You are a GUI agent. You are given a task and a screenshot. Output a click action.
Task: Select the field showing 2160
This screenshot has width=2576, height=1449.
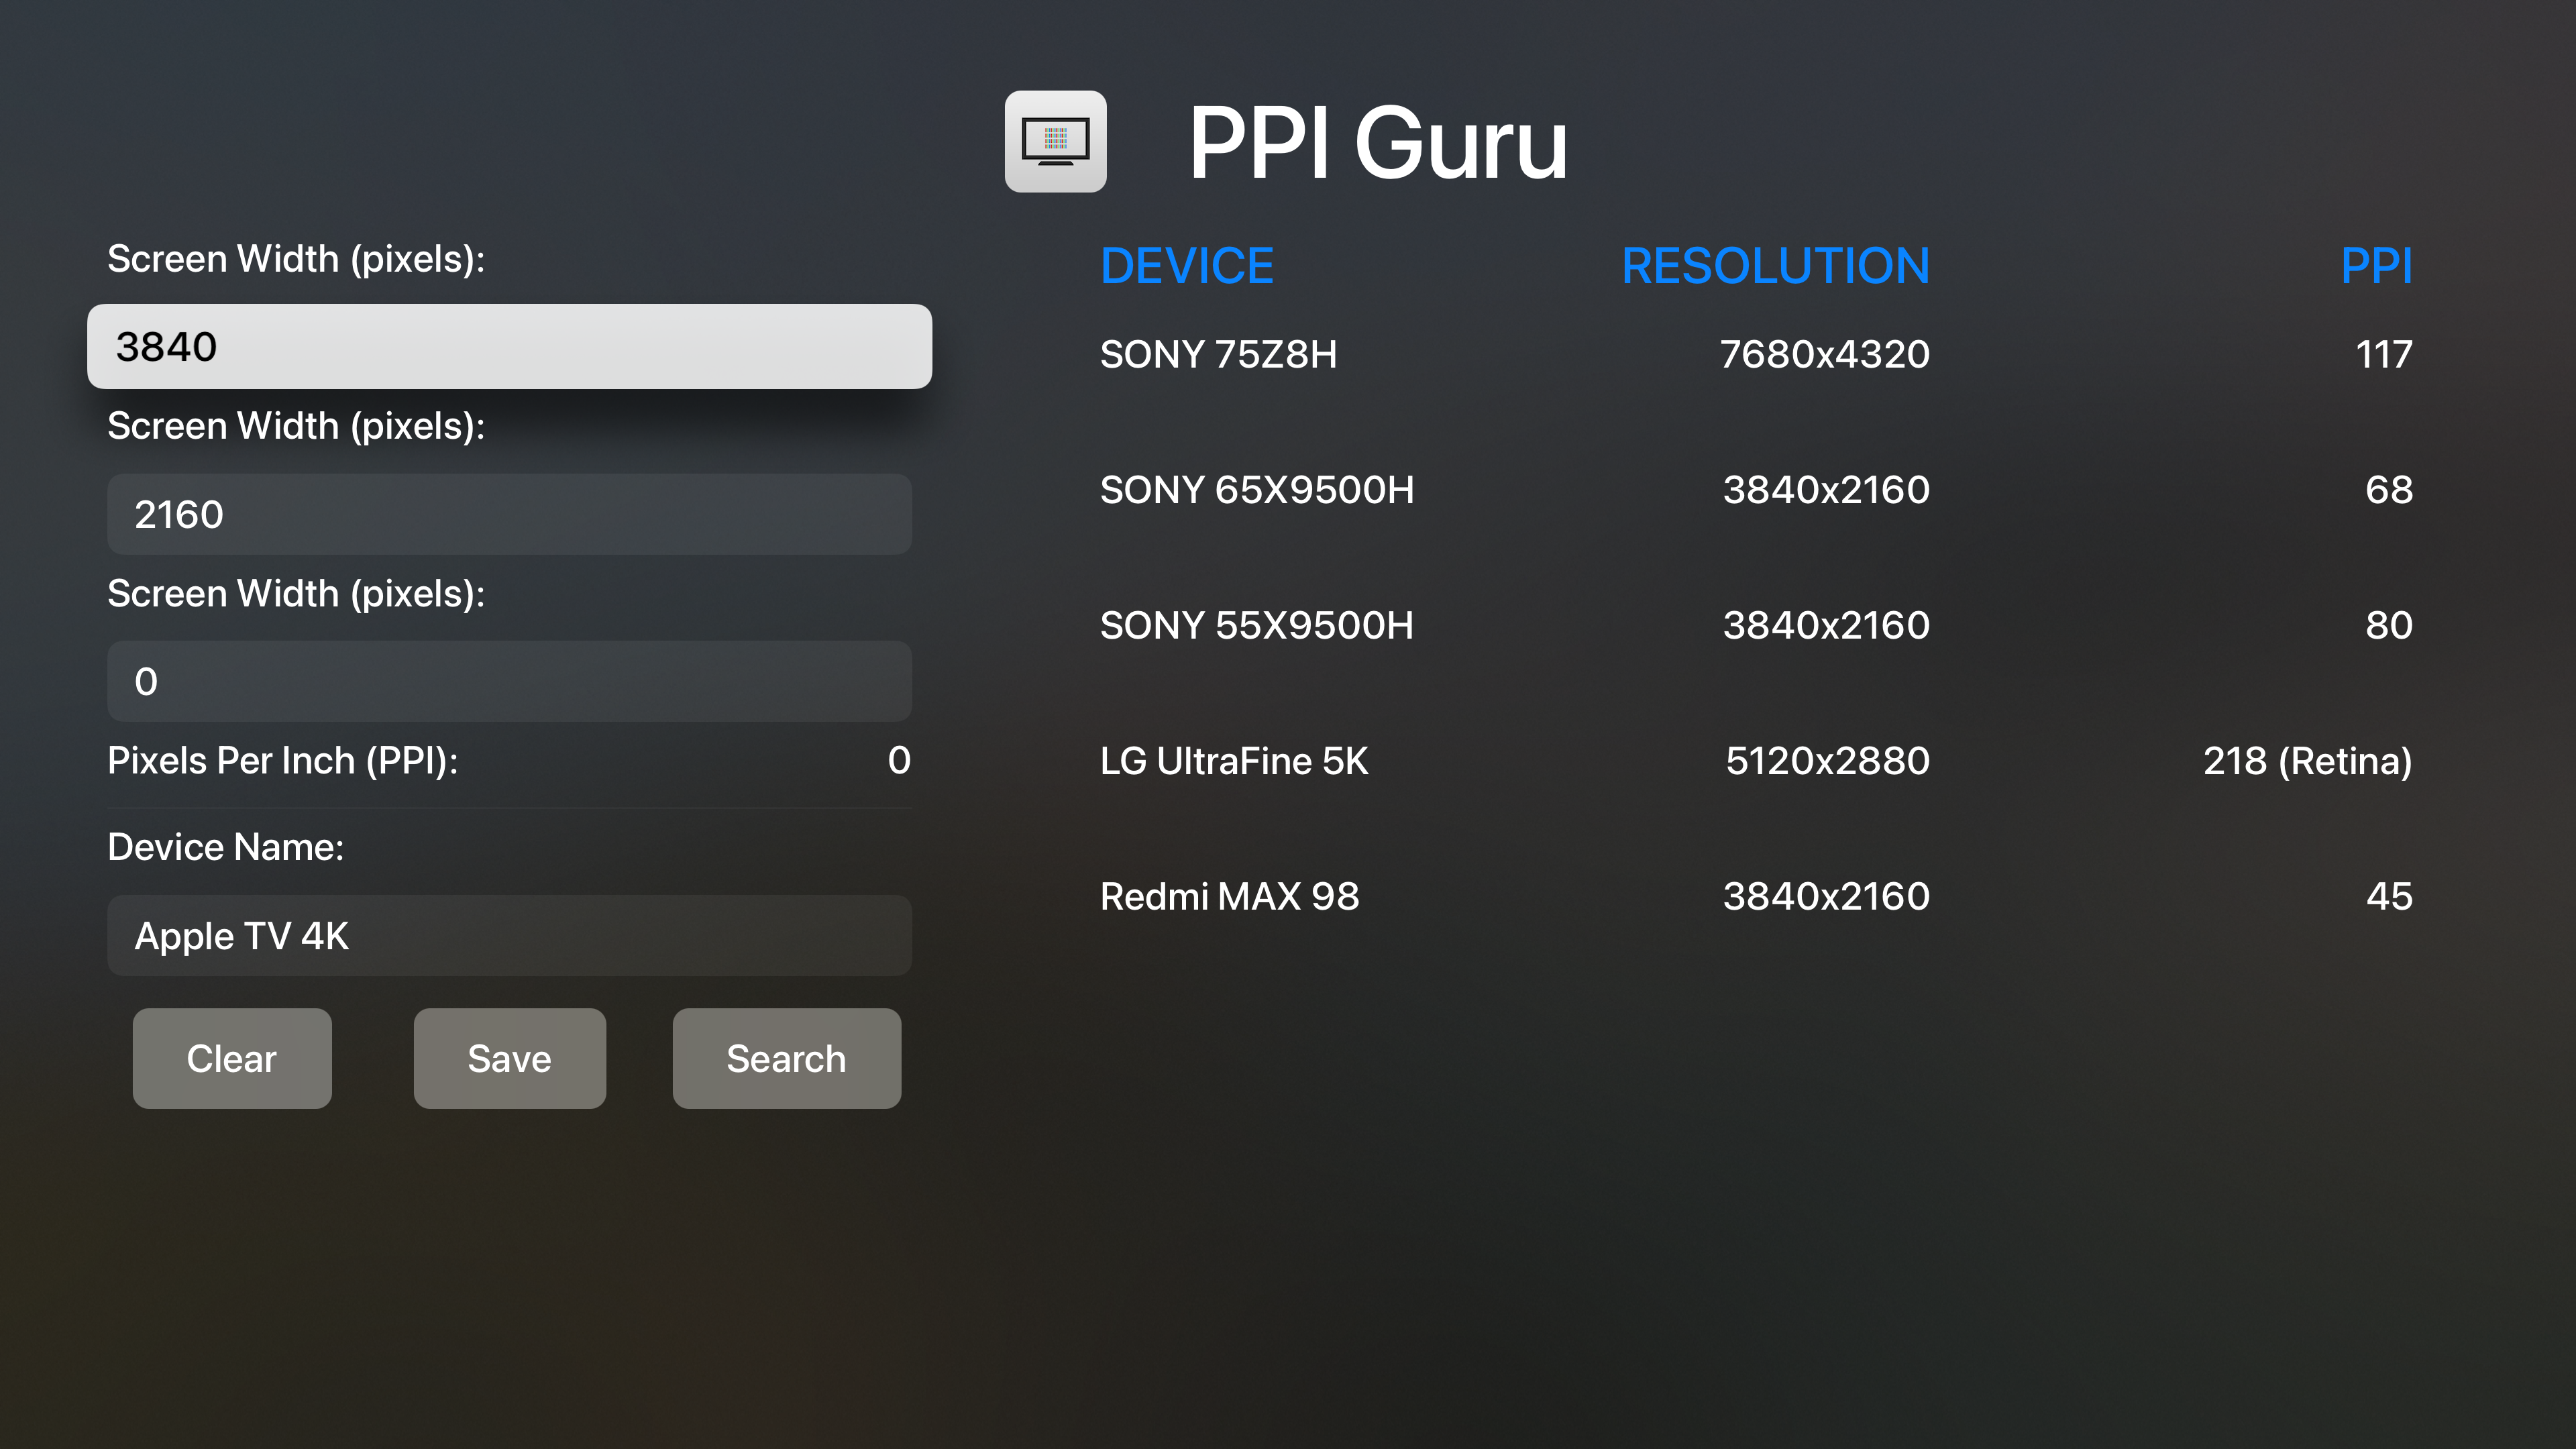(509, 514)
